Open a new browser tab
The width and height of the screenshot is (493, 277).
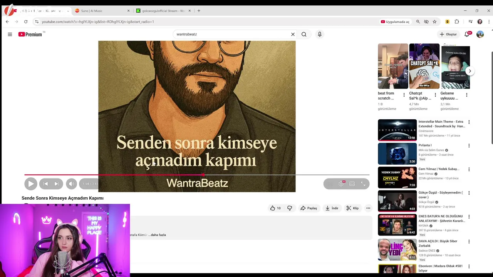point(199,11)
